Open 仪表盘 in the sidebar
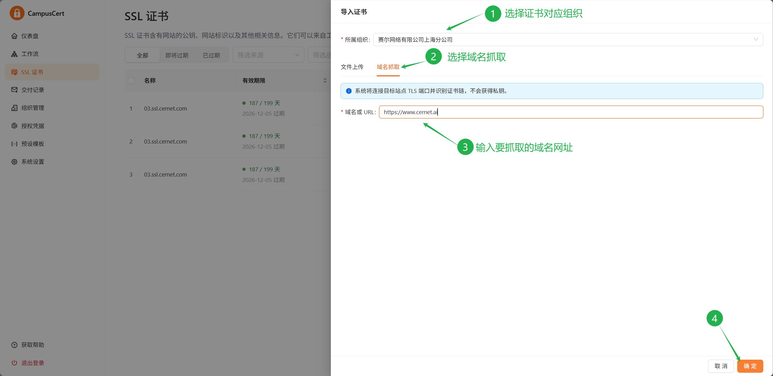Image resolution: width=773 pixels, height=376 pixels. point(52,36)
